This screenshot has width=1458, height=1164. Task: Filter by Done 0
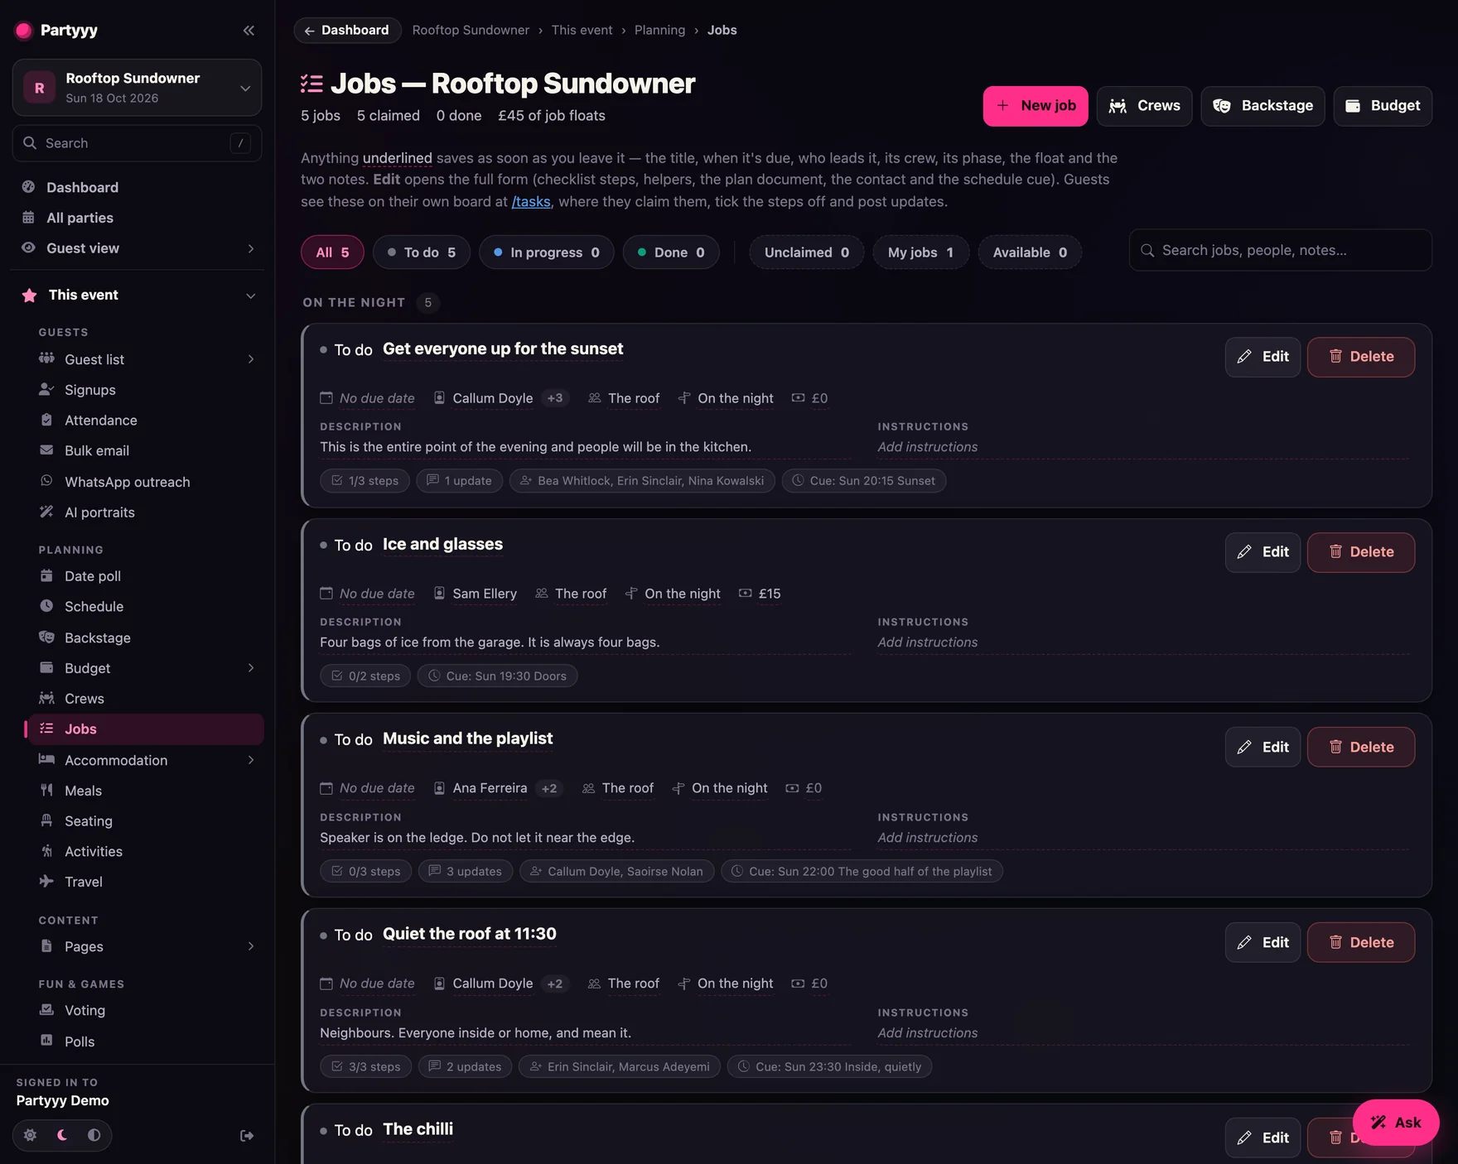click(x=671, y=253)
